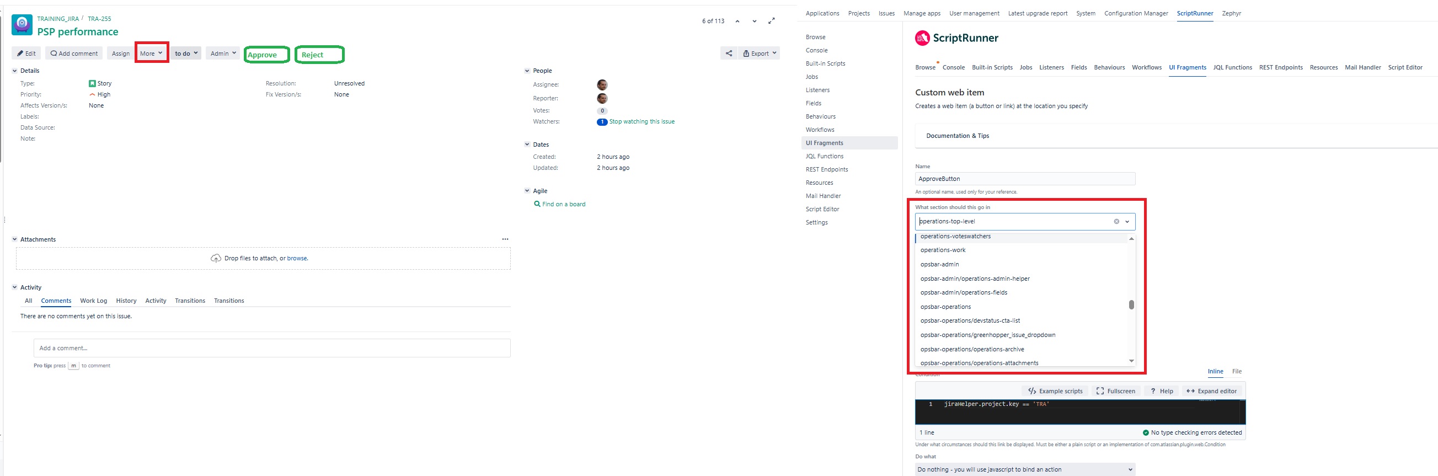Click the votes count badge
The image size is (1438, 476).
coord(602,110)
